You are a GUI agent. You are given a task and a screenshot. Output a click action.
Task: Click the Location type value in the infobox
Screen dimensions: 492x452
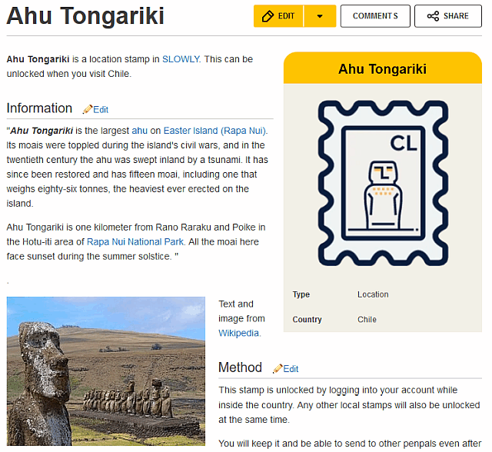tap(373, 294)
